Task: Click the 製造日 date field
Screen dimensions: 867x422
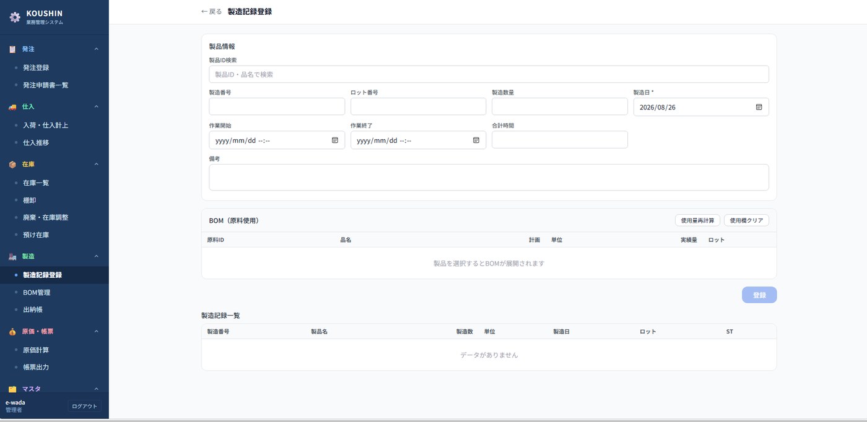Action: 701,107
